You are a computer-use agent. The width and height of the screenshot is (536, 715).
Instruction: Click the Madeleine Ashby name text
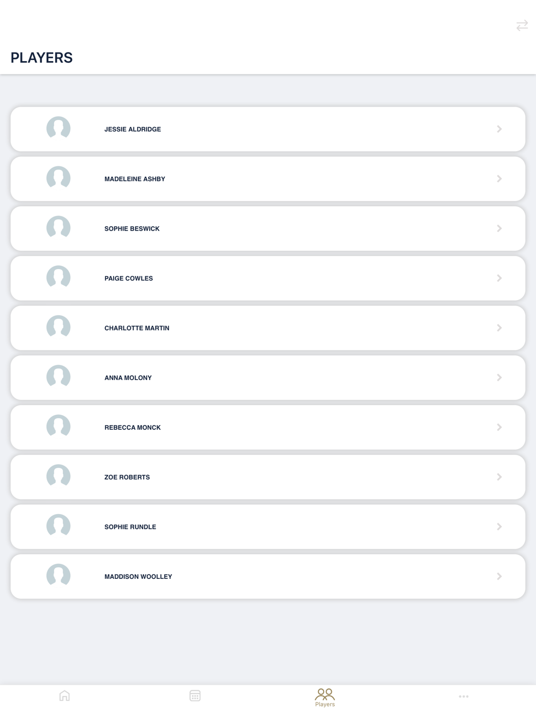(x=135, y=179)
